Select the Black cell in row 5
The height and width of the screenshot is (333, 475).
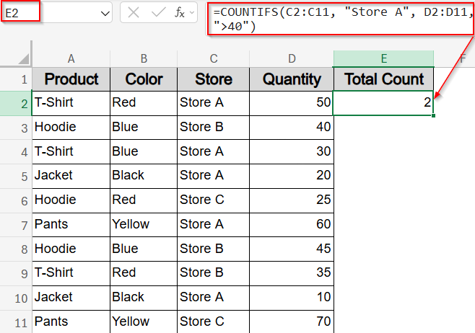pos(144,176)
